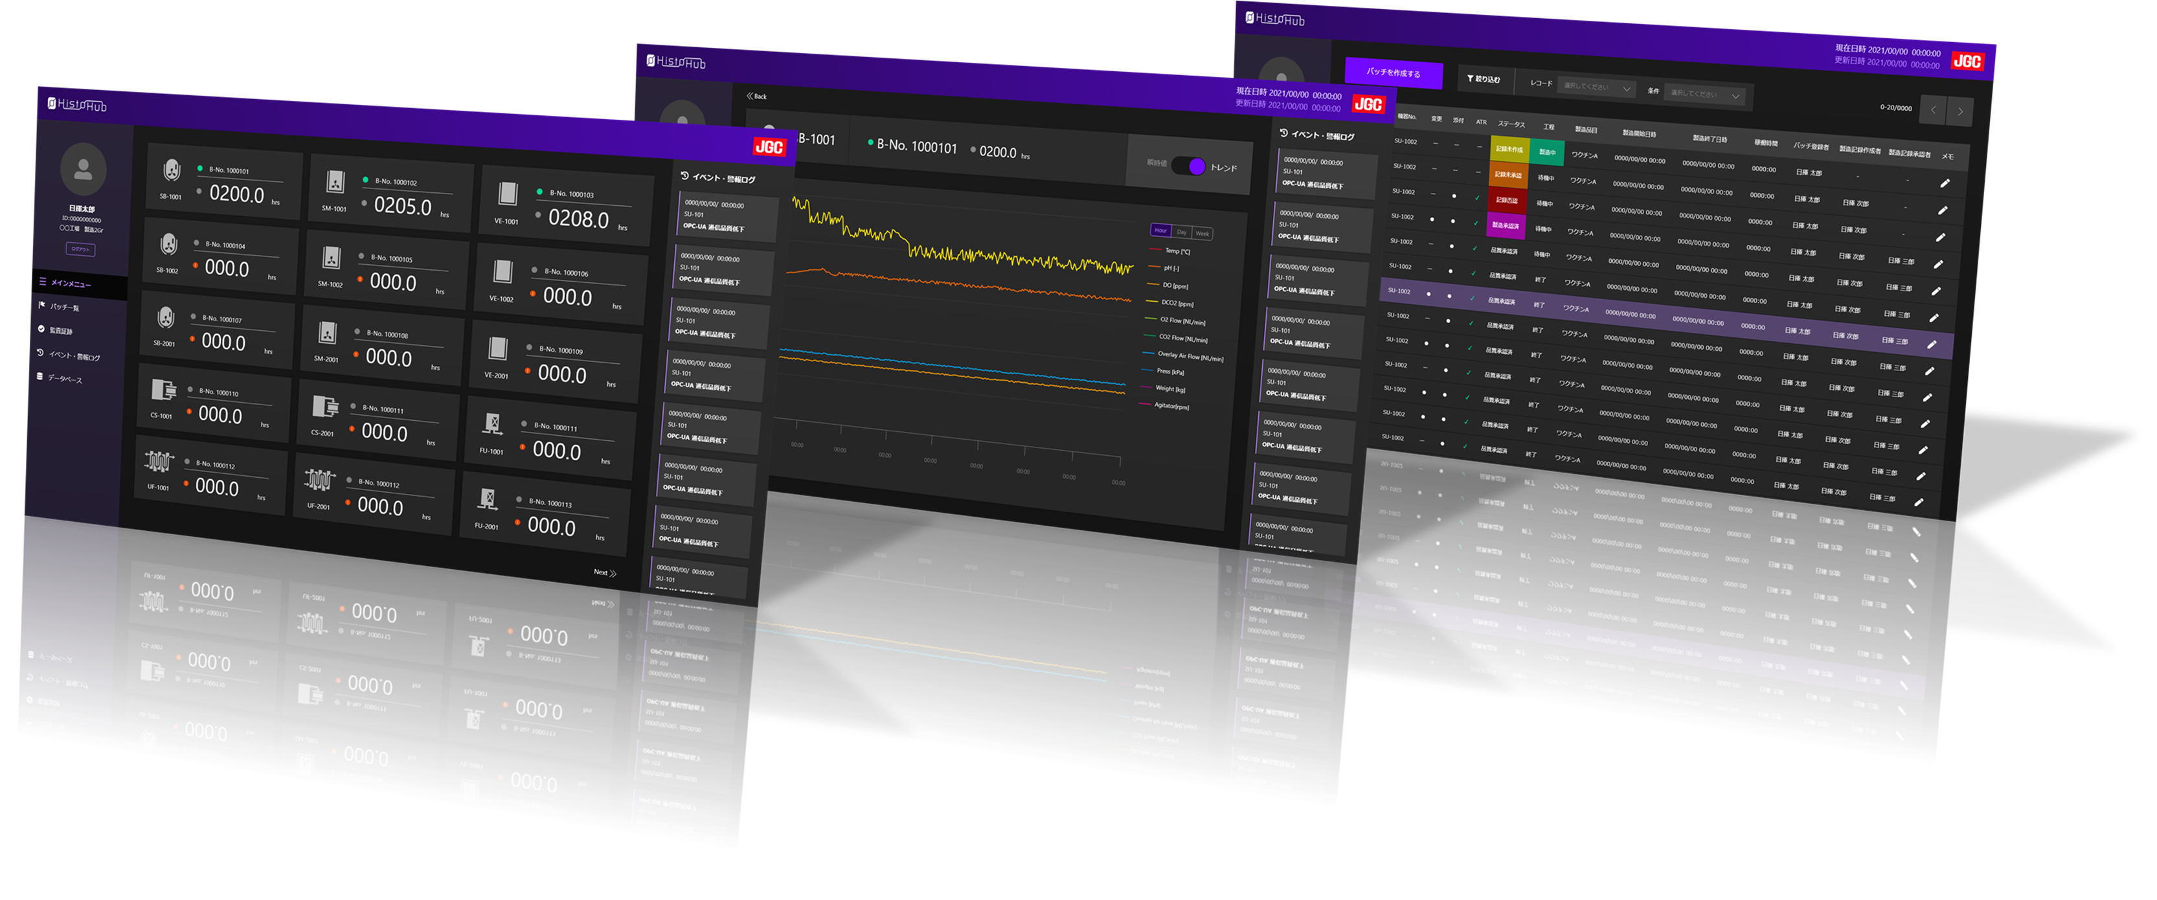2157x900 pixels.
Task: Select the Week chart range option
Action: (1202, 234)
